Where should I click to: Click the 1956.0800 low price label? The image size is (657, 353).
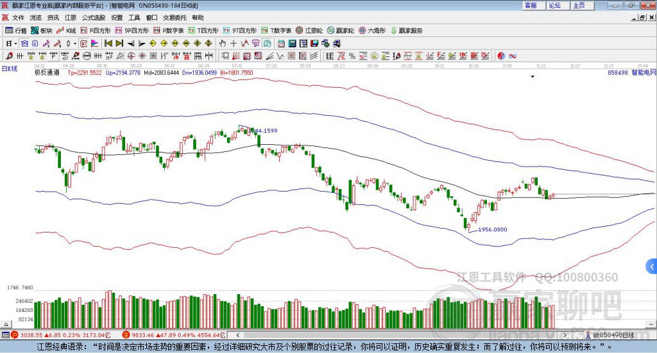492,229
